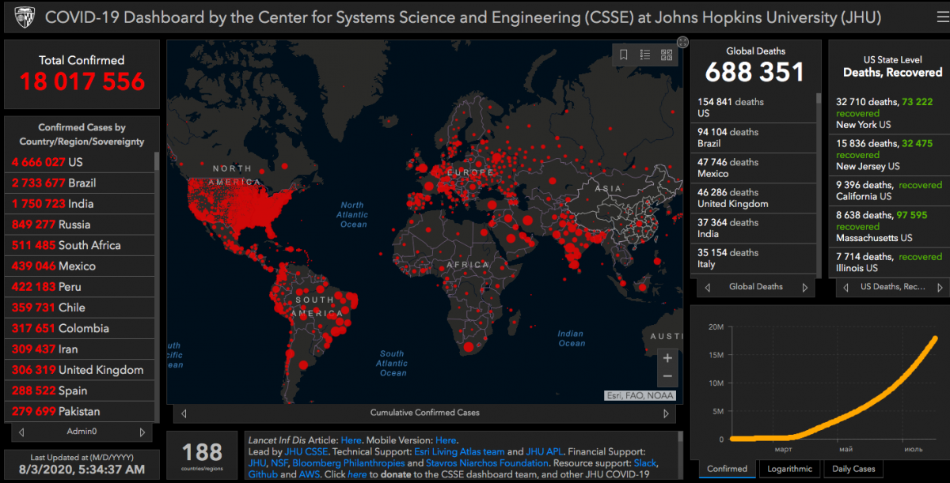Open the Mobile Version Here link
The image size is (950, 483).
446,440
